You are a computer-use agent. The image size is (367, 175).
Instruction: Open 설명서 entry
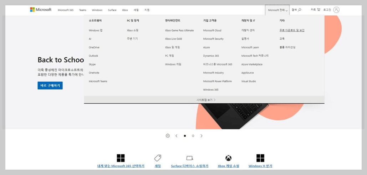[x=245, y=39]
